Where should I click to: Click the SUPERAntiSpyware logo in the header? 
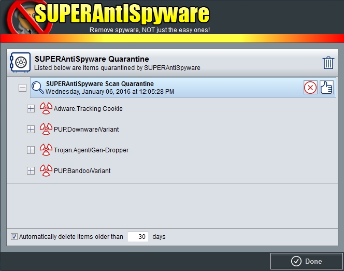click(109, 17)
